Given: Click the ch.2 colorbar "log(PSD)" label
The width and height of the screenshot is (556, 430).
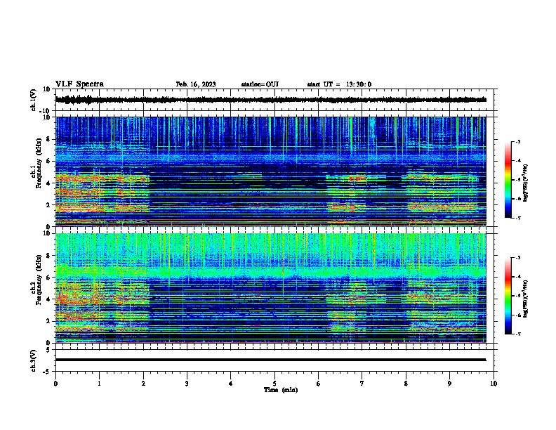Looking at the screenshot, I should (x=525, y=299).
